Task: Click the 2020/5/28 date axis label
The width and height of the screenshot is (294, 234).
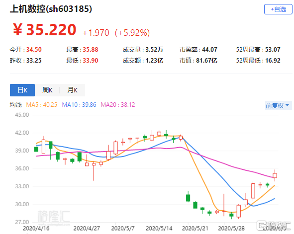Action: click(x=231, y=229)
